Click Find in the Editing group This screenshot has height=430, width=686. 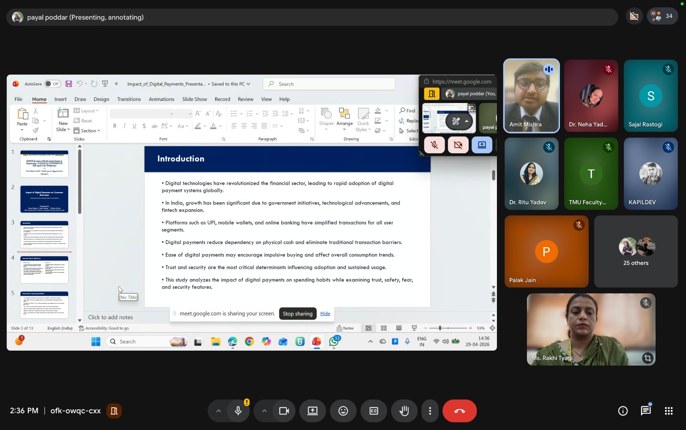point(407,111)
